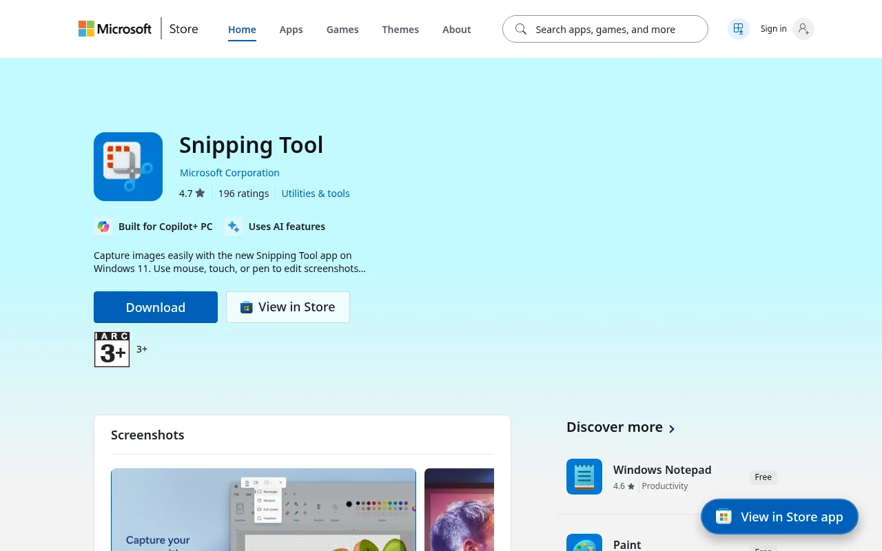Click the Snipping Tool app icon
Image resolution: width=882 pixels, height=551 pixels.
point(128,167)
